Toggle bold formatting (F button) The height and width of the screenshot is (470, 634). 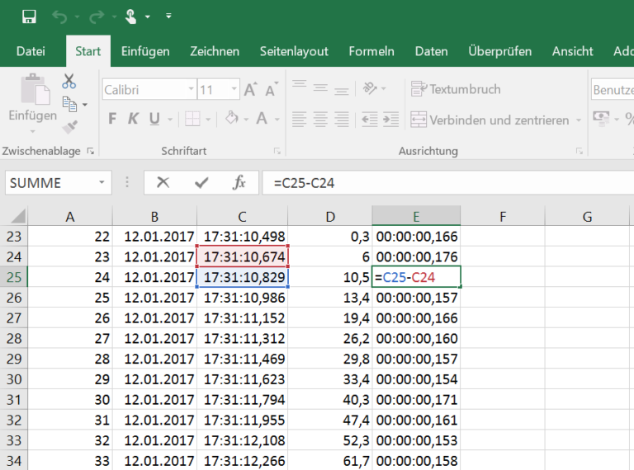pos(112,120)
